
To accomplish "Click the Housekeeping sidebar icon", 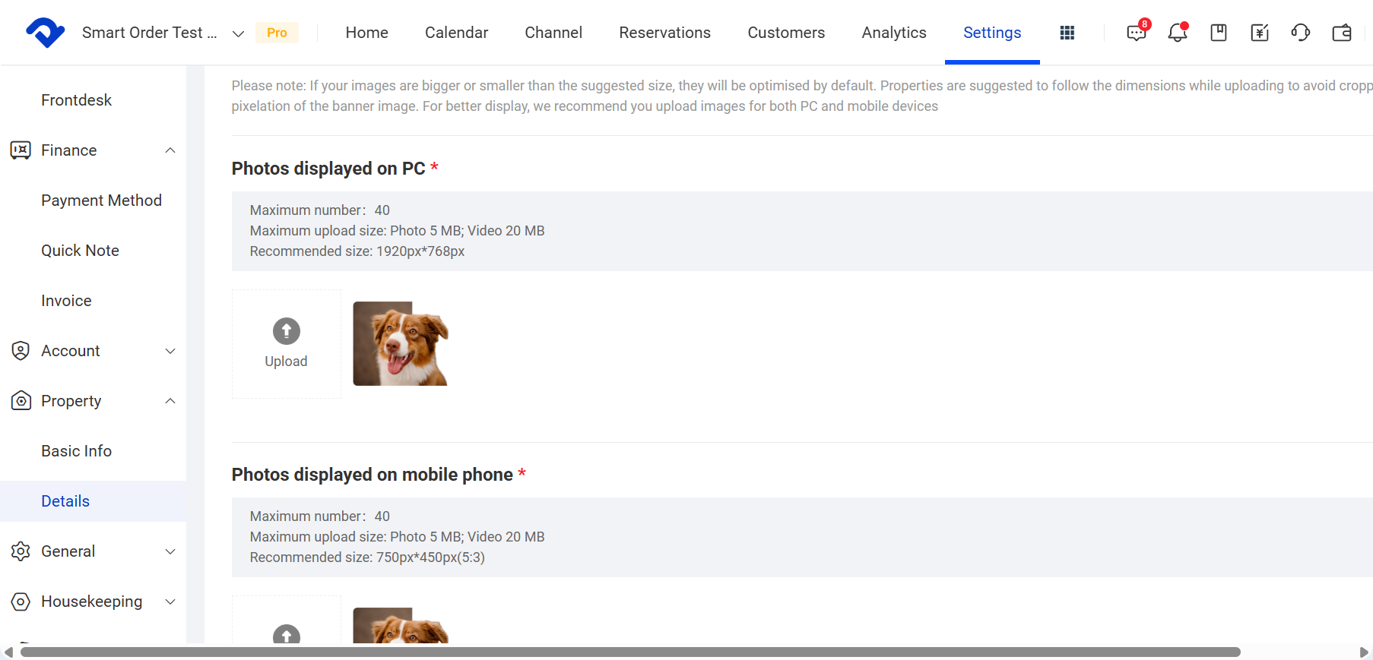I will [21, 602].
